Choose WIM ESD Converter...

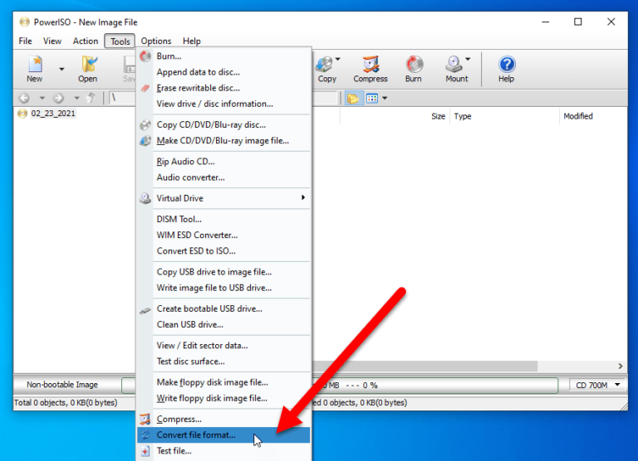pyautogui.click(x=223, y=235)
